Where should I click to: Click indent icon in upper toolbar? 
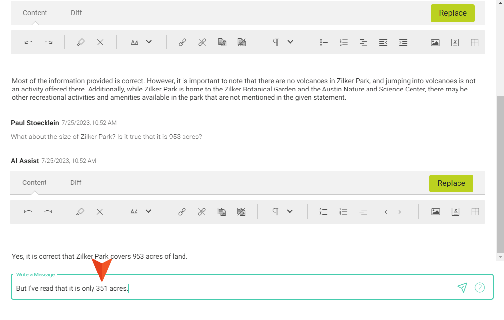(x=403, y=42)
